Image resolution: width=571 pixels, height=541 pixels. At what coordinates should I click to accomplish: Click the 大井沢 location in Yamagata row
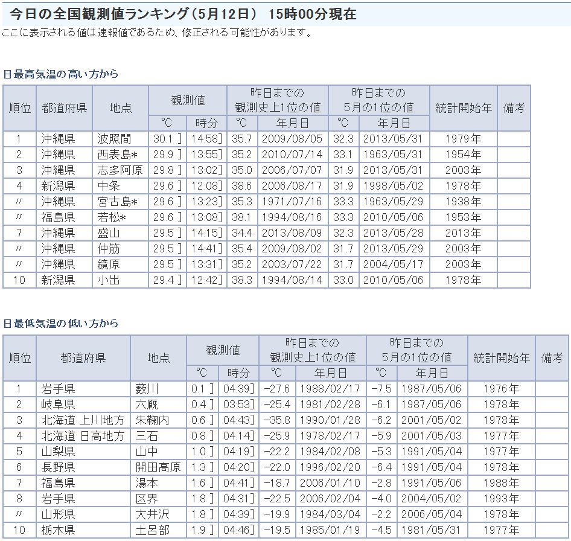pyautogui.click(x=153, y=514)
